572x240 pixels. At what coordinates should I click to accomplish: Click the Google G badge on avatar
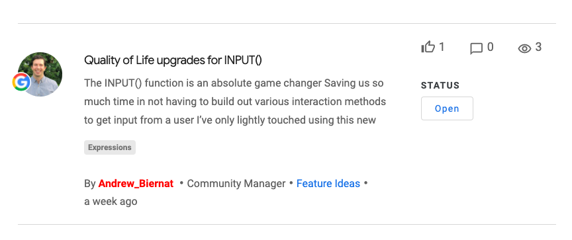pos(21,81)
